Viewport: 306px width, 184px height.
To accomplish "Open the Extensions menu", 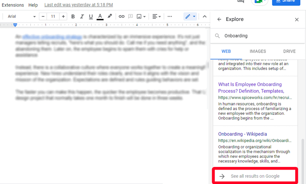I will (13, 5).
